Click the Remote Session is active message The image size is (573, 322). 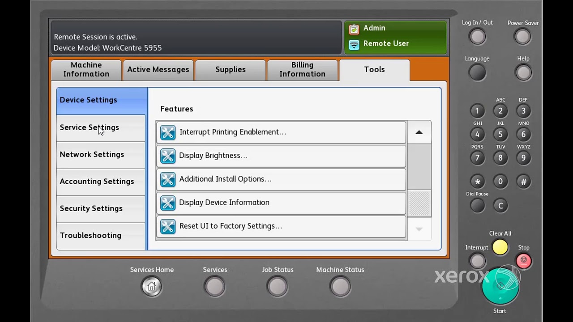click(x=95, y=37)
